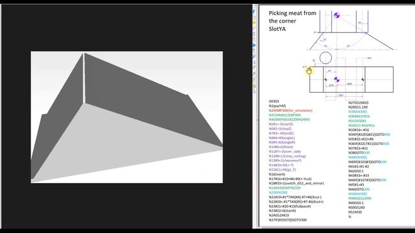Click the line ending with '(Xcut-)'
This screenshot has width=415, height=233.
click(295, 197)
